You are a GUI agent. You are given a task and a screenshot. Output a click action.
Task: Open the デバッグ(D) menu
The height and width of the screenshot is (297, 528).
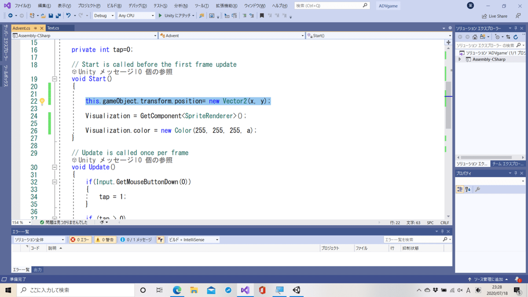point(138,6)
